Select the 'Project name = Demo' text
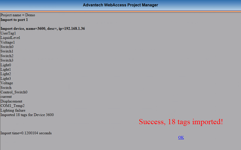This screenshot has height=150, width=241. [x=18, y=15]
